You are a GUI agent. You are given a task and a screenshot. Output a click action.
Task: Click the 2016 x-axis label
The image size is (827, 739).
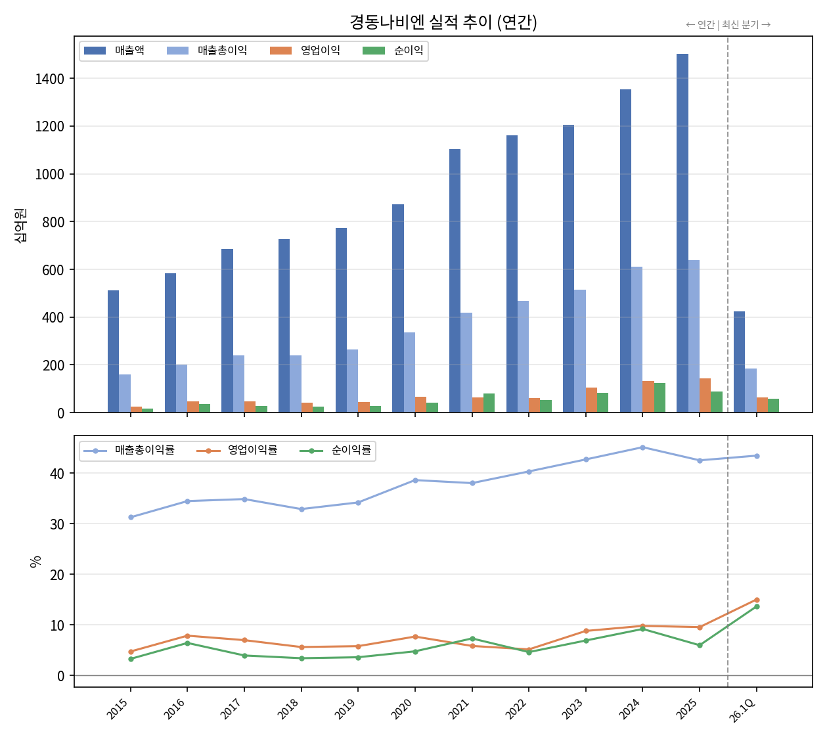pos(175,709)
